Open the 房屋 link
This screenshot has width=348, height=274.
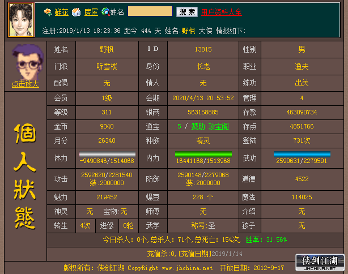(x=91, y=12)
